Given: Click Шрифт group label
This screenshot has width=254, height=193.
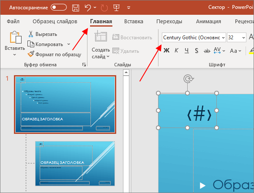Looking at the screenshot, I should pos(217,65).
